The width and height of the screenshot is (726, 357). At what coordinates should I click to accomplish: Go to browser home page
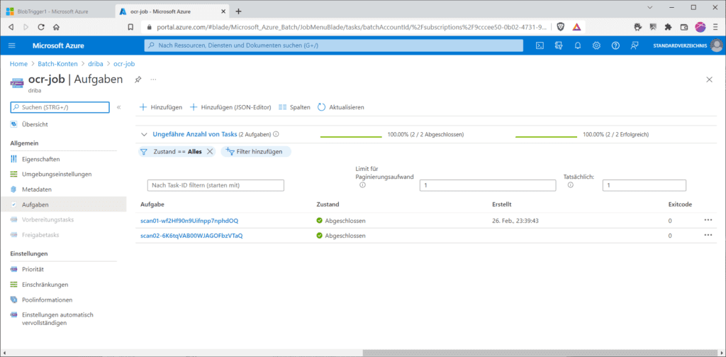coord(56,27)
